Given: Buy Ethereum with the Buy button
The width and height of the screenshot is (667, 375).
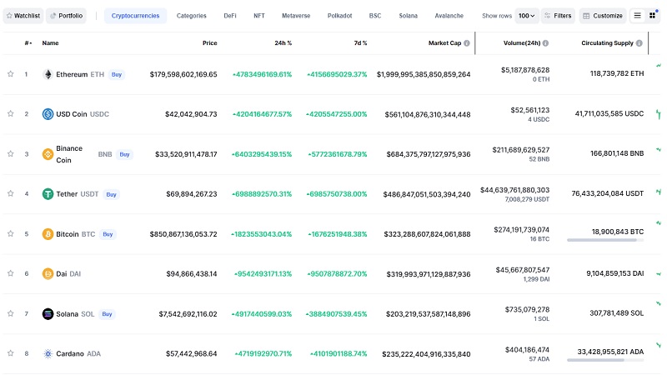Looking at the screenshot, I should tap(117, 74).
